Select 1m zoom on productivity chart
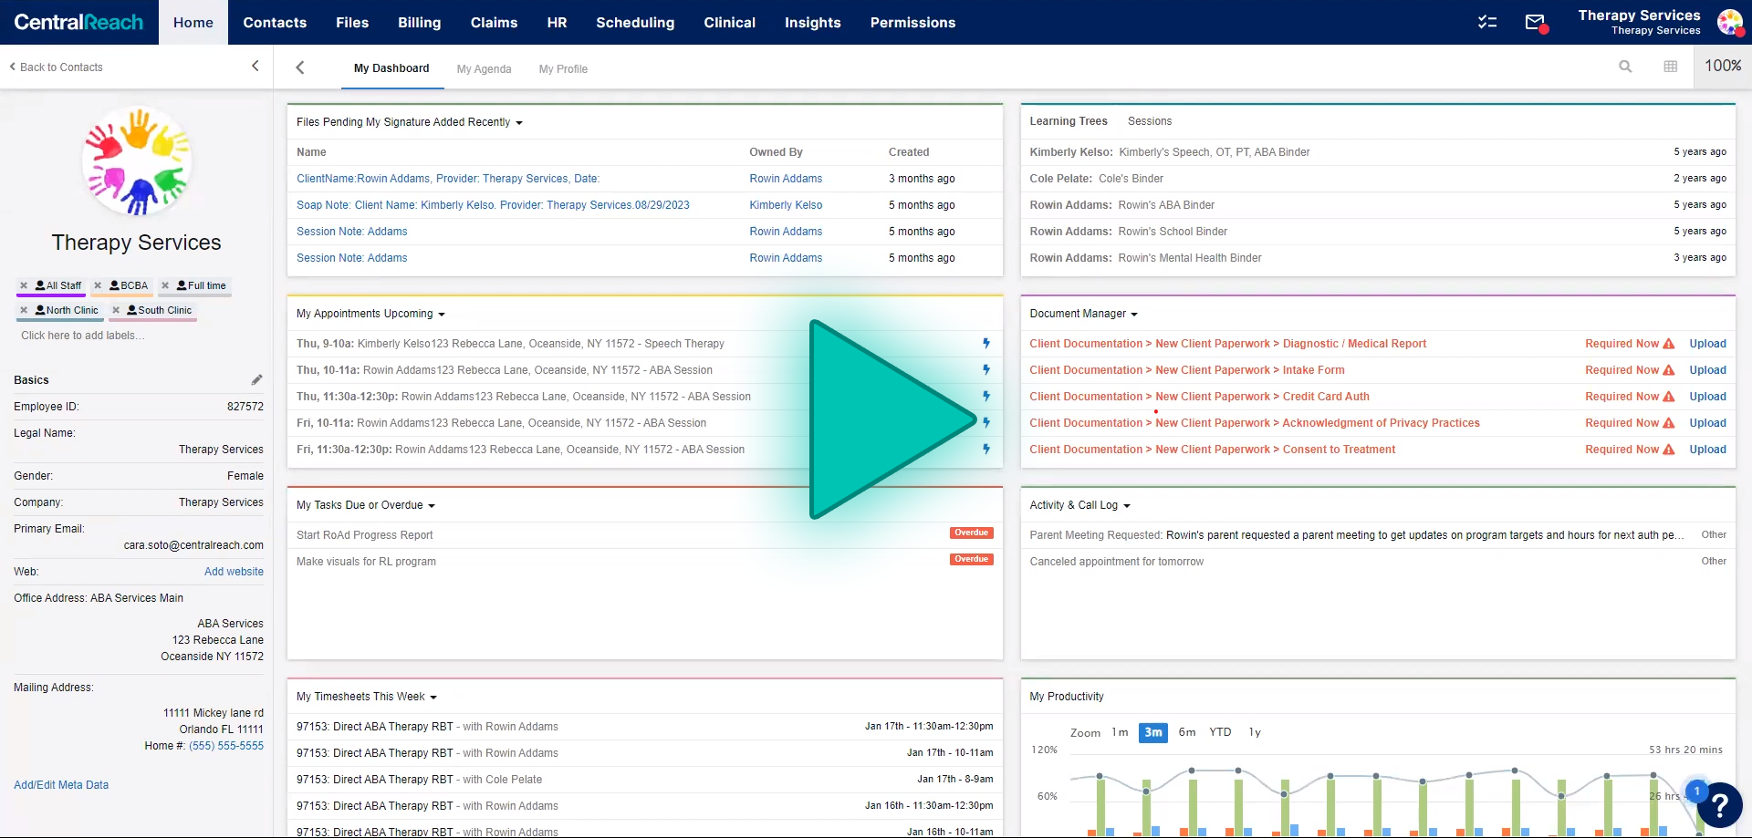This screenshot has width=1752, height=838. [x=1120, y=732]
